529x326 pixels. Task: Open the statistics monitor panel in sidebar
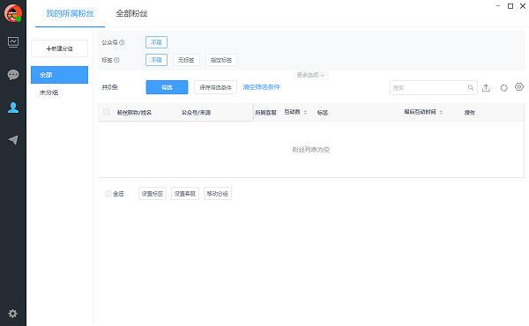click(13, 42)
